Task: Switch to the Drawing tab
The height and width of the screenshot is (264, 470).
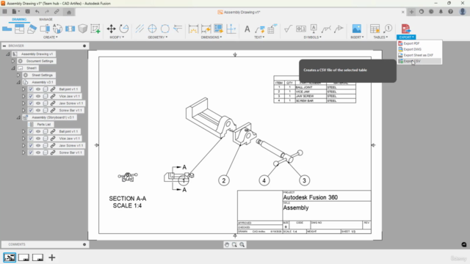Action: [x=19, y=19]
